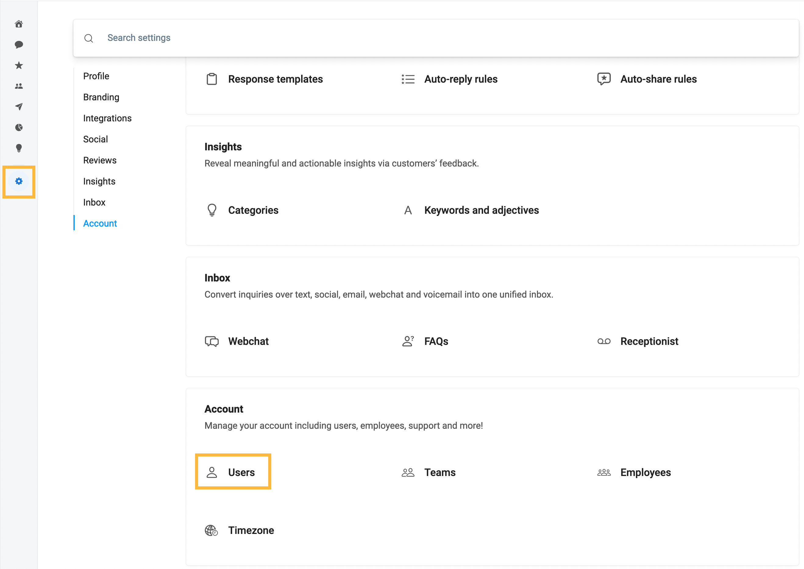Select Social in settings navigation
Screen dimensions: 804x569
click(96, 139)
